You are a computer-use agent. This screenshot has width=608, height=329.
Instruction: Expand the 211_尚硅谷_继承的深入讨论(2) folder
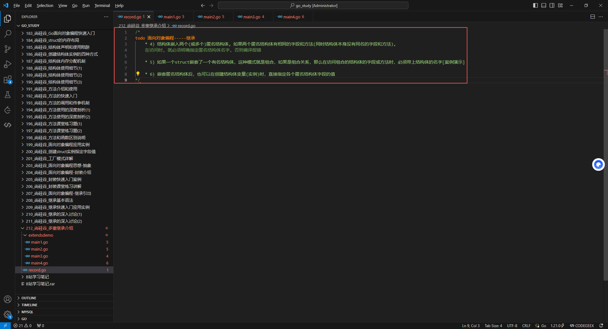64,221
